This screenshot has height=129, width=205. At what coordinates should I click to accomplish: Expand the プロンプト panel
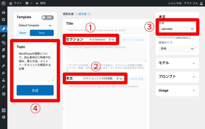[177, 77]
